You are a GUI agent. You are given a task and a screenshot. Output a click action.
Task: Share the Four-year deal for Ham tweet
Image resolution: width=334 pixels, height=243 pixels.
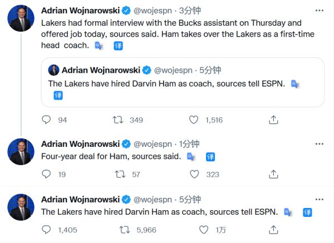[273, 174]
